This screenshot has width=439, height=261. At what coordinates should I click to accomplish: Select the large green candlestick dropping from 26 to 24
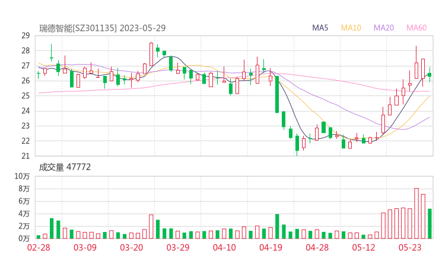[277, 94]
